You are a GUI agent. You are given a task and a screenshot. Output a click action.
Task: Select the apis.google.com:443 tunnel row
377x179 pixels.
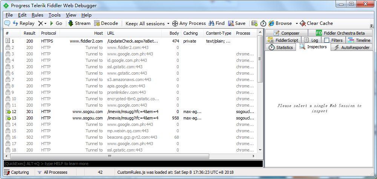point(130,86)
